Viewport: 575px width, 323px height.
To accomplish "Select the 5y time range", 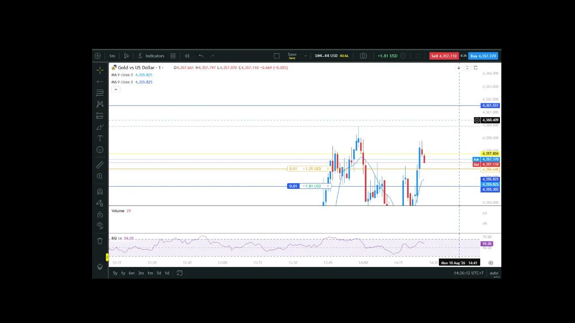I will point(115,273).
